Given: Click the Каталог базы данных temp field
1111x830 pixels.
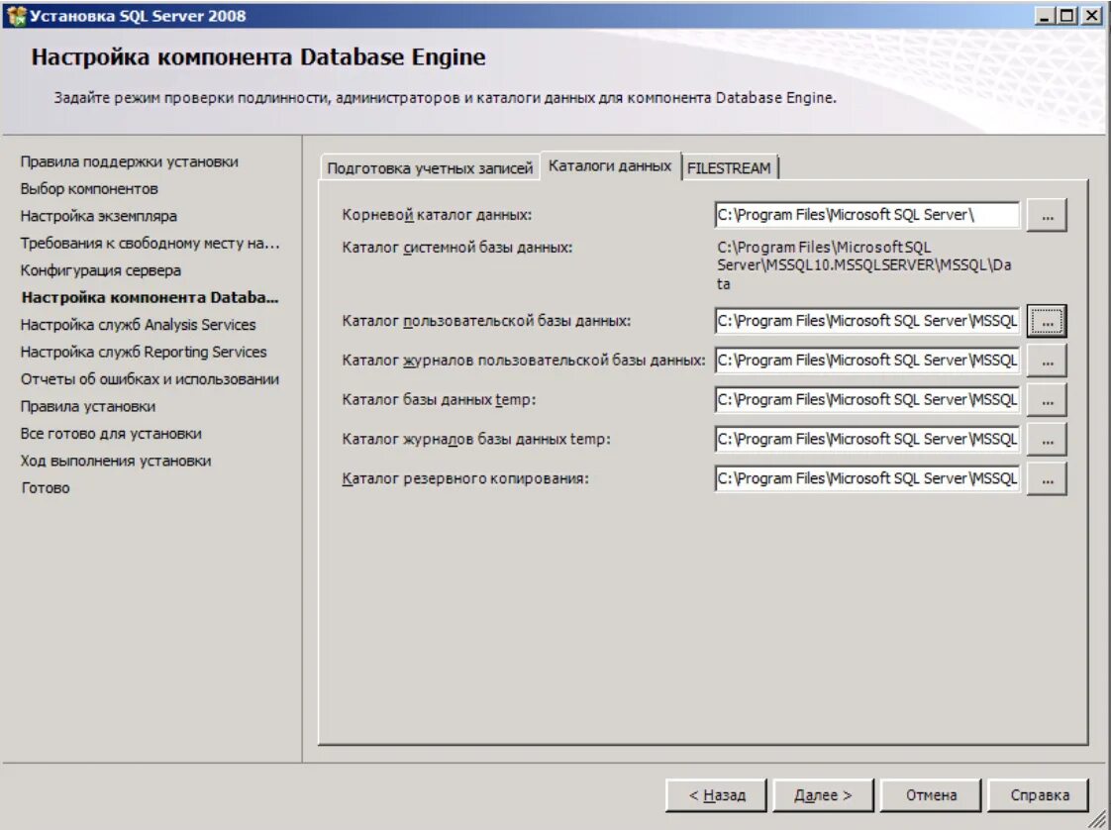Looking at the screenshot, I should (867, 400).
